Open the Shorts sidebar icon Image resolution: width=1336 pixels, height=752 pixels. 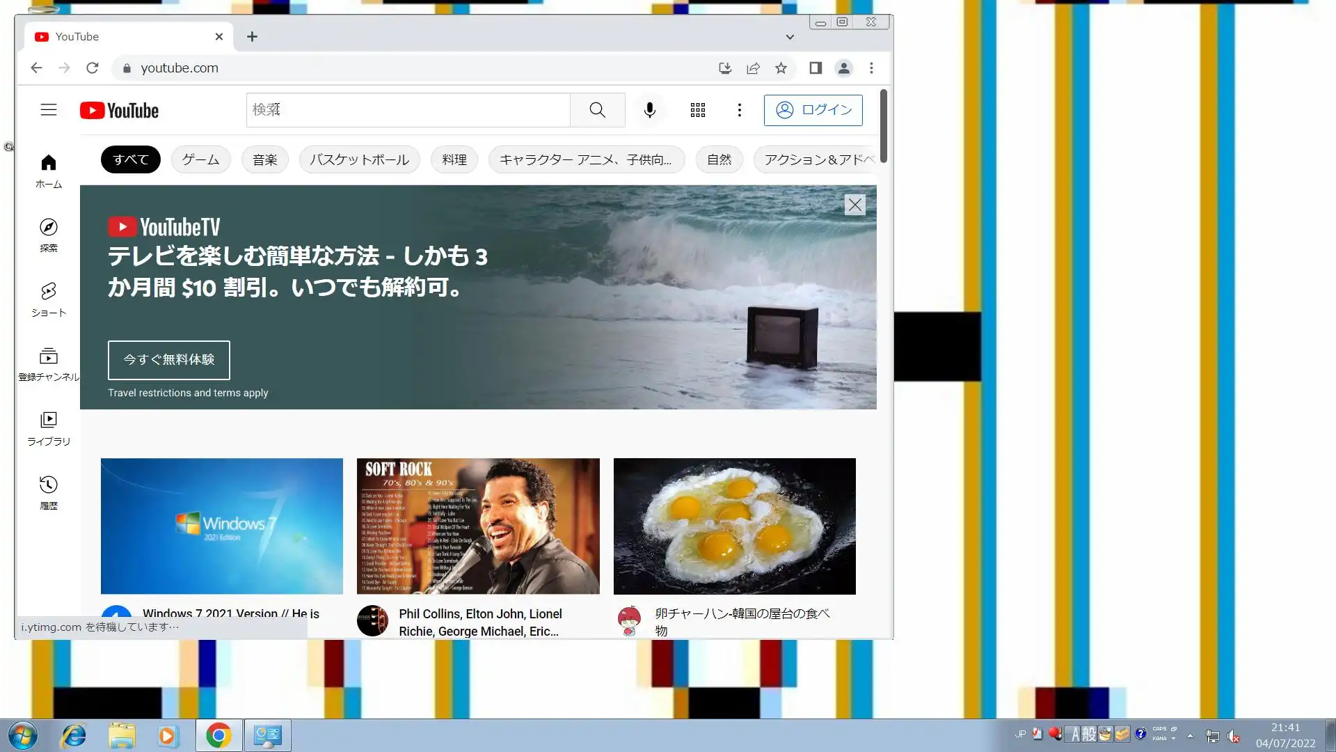[x=48, y=299]
